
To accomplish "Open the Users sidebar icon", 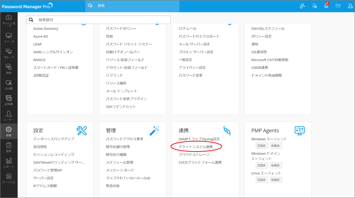I will [x=9, y=116].
